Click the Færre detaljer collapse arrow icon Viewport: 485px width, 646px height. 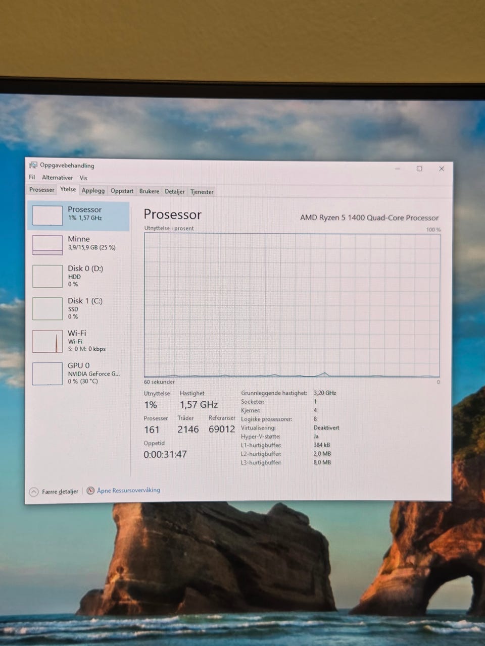[x=34, y=492]
